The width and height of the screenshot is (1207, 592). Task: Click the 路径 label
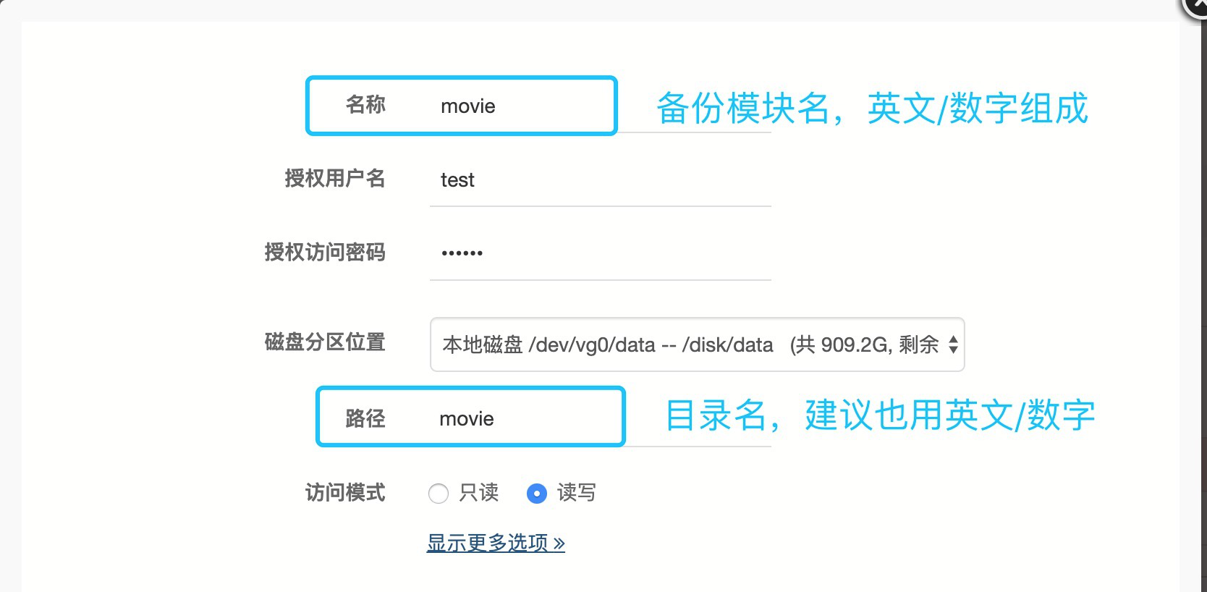365,418
